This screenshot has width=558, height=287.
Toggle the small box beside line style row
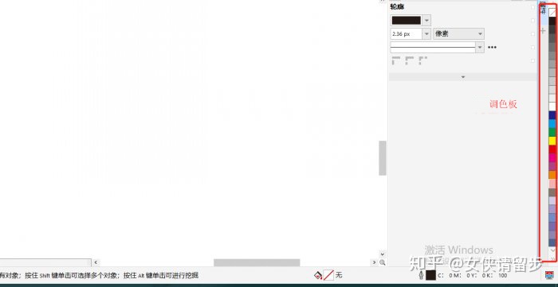click(532, 47)
